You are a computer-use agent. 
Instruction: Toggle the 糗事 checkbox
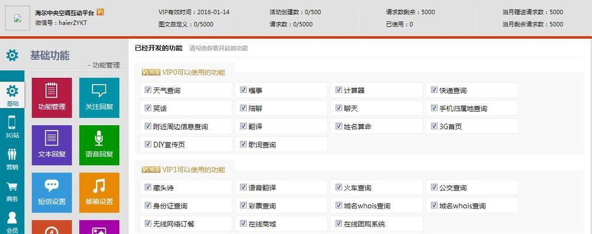point(243,90)
